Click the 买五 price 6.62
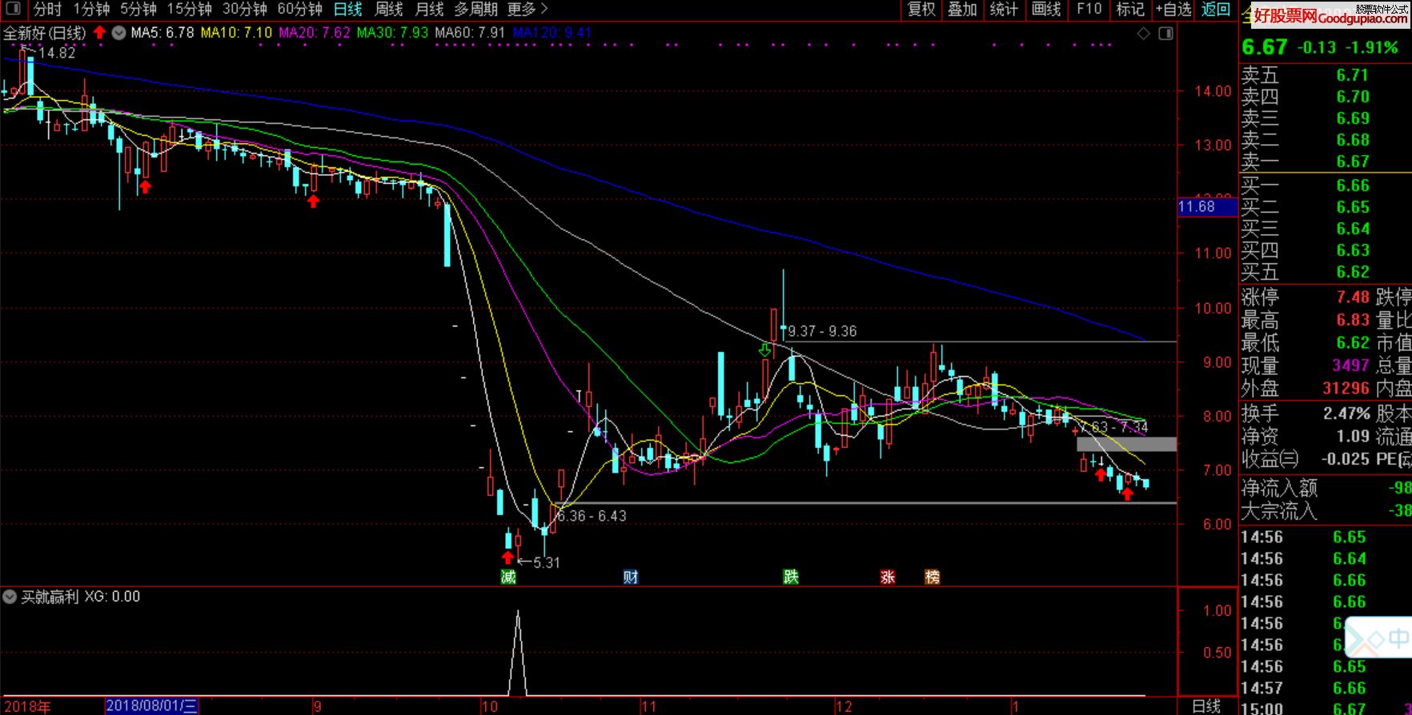Image resolution: width=1412 pixels, height=715 pixels. pyautogui.click(x=1353, y=272)
